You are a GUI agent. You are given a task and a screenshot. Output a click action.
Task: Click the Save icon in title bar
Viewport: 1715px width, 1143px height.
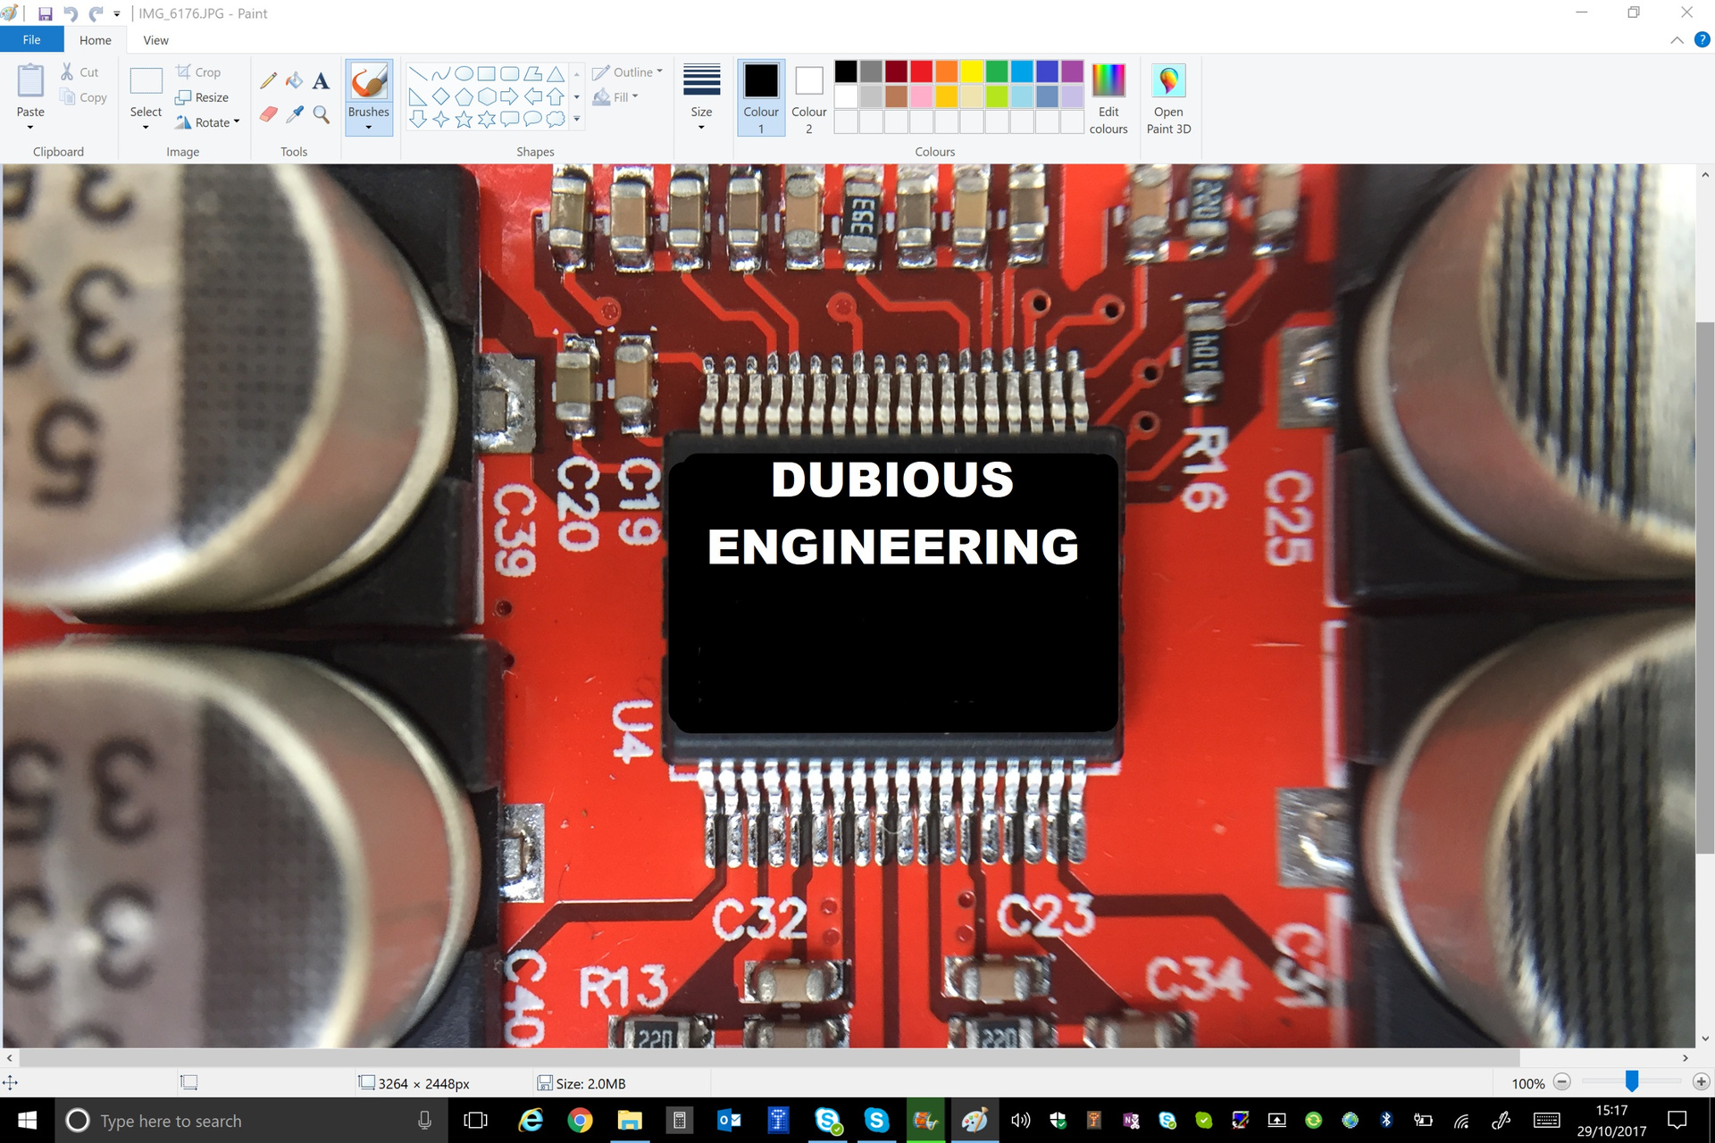coord(45,13)
